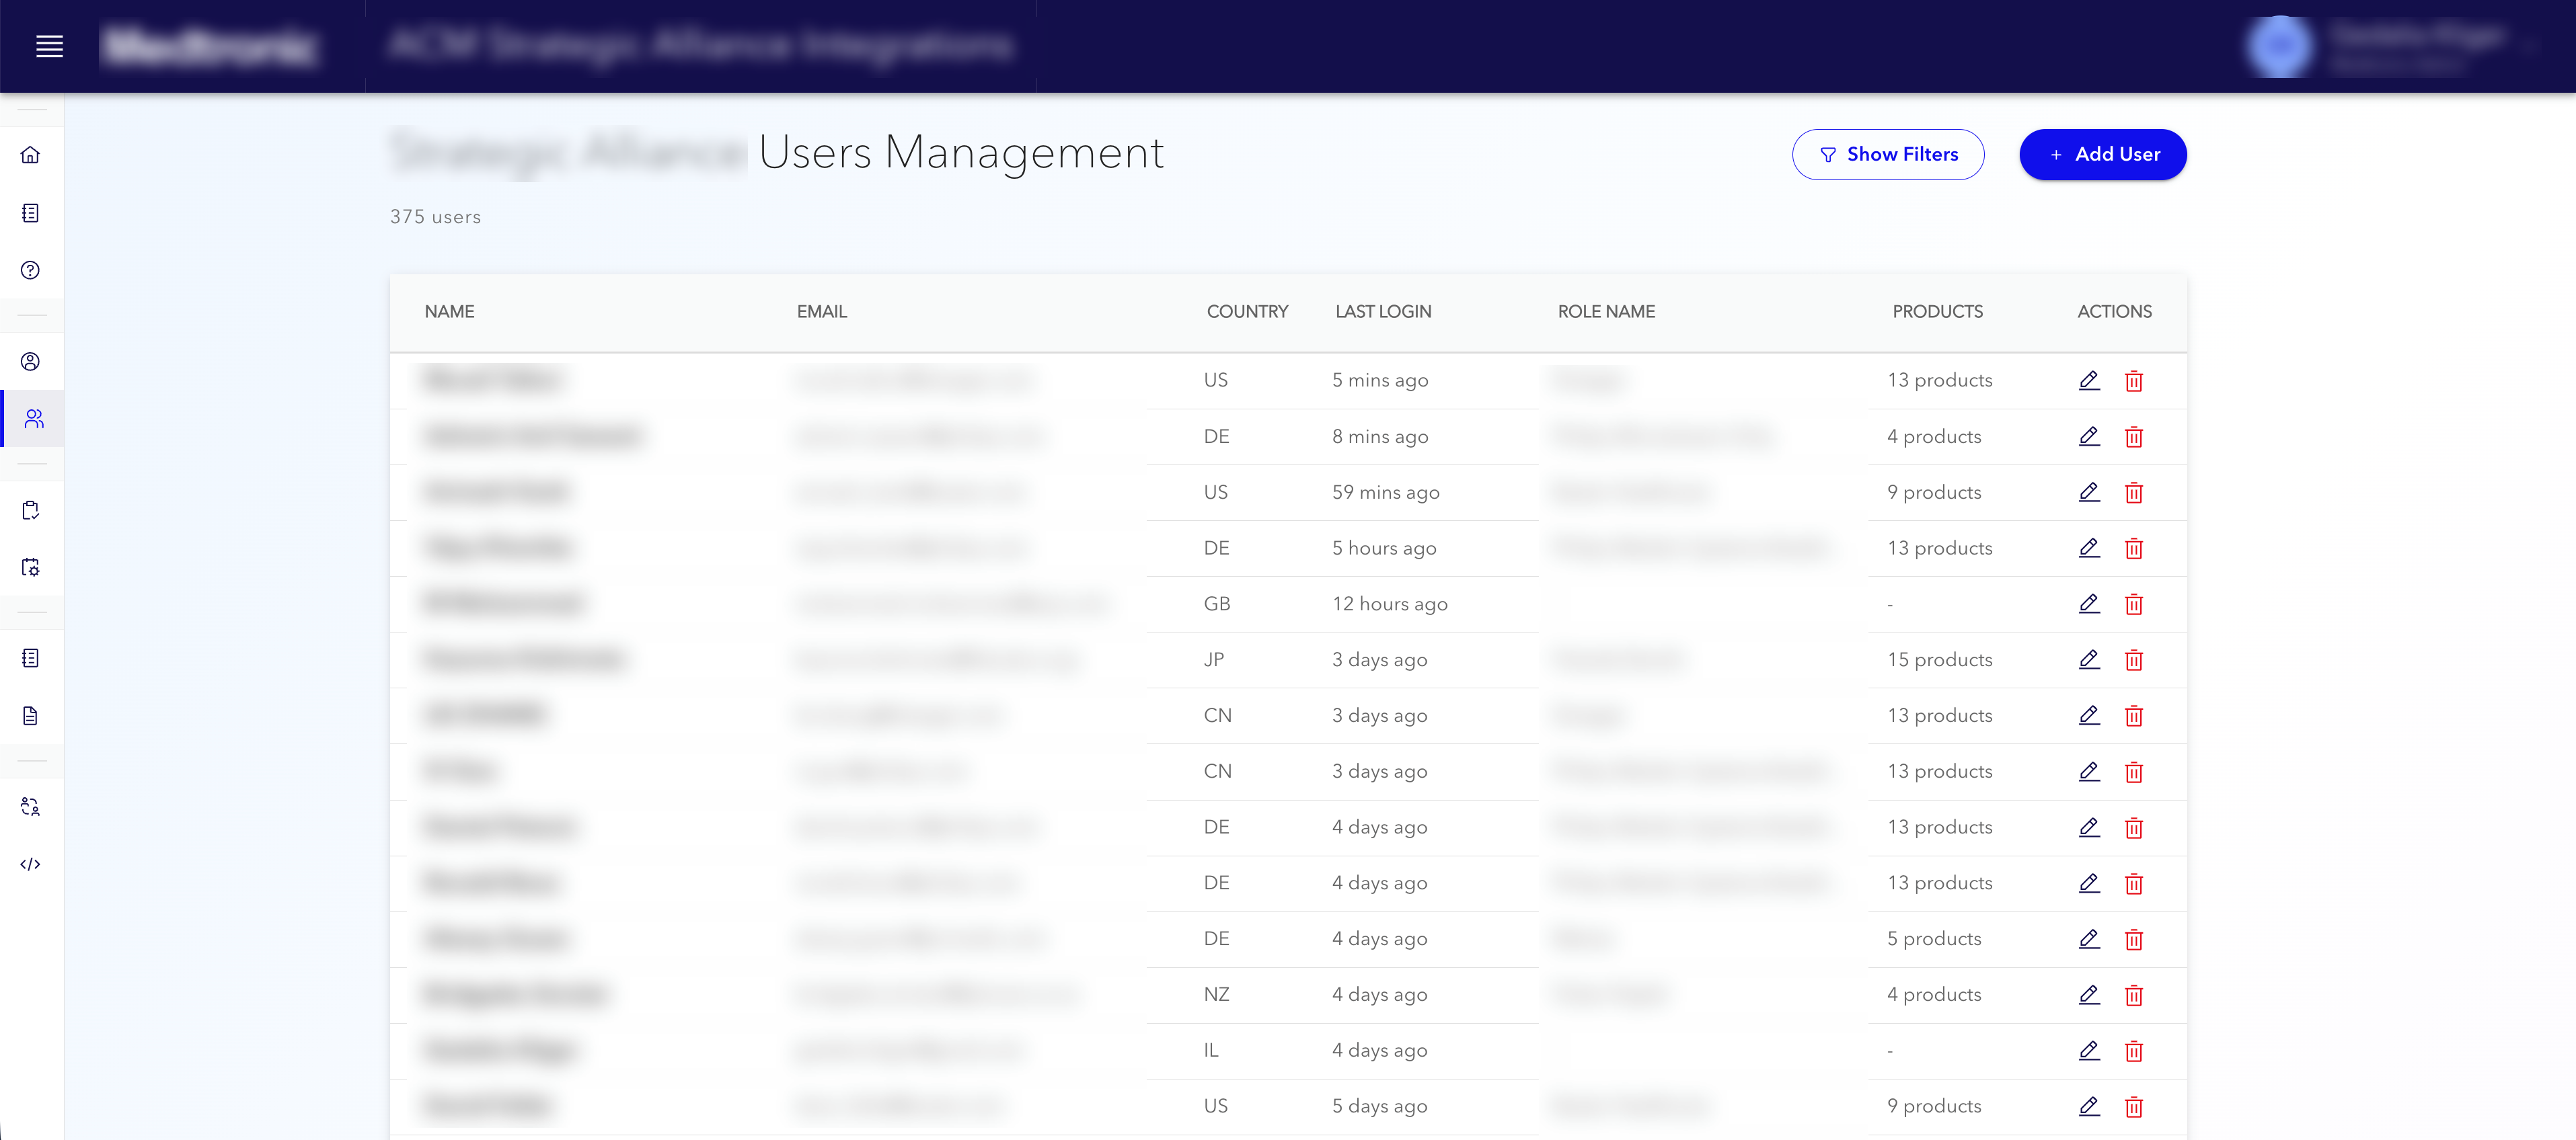Viewport: 2576px width, 1140px height.
Task: Delete the second user via trash icon
Action: [x=2135, y=437]
